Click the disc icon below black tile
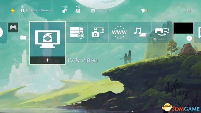This screenshot has height=113, width=201. point(189,38)
